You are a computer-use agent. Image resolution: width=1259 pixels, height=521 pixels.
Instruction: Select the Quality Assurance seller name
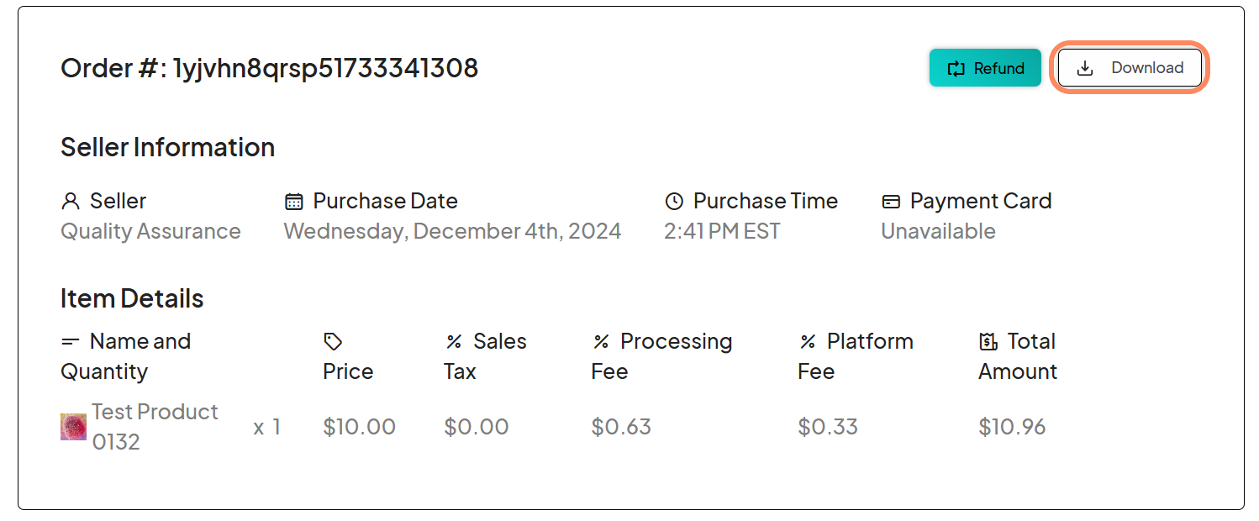(151, 232)
